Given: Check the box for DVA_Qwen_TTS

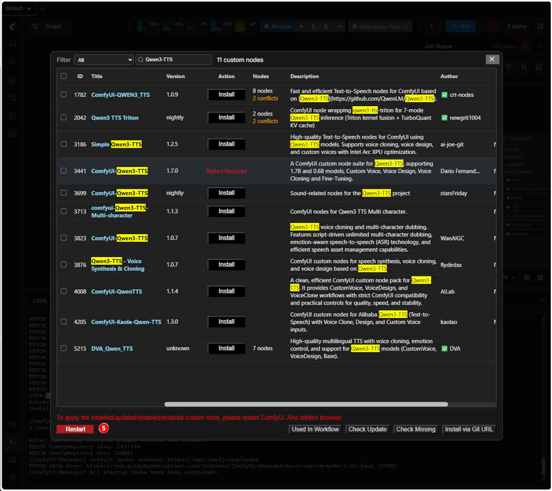Looking at the screenshot, I should point(64,348).
